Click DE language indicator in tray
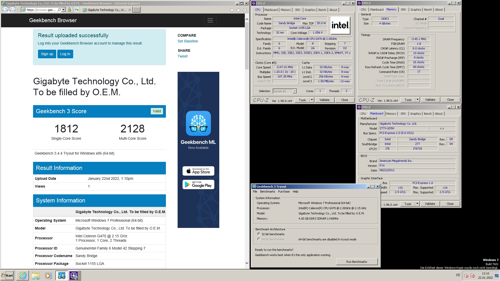 coord(458,275)
